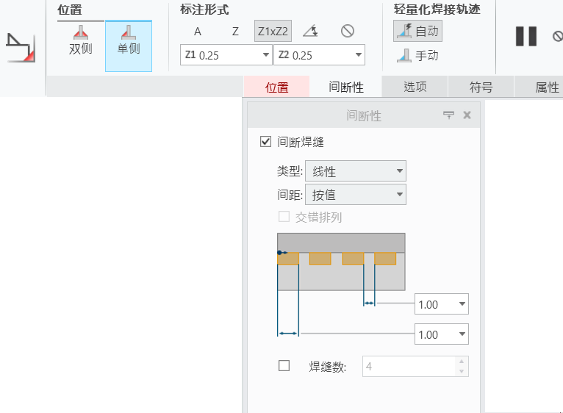Screen dimensions: 563x413
Task: Click the fillet weld feature icon at far left
Action: tap(21, 47)
